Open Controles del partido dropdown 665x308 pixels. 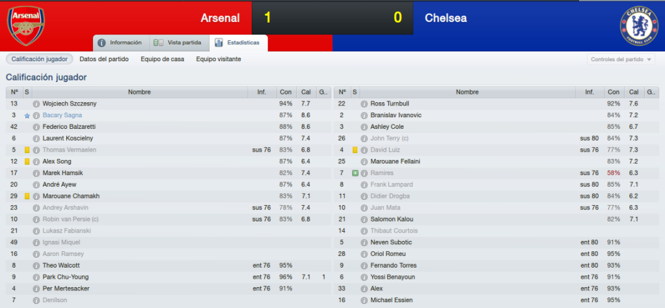(621, 59)
